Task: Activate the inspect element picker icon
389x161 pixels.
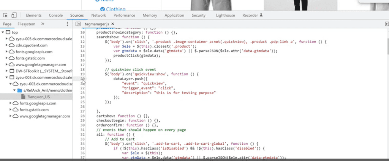Action: pyautogui.click(x=6, y=16)
